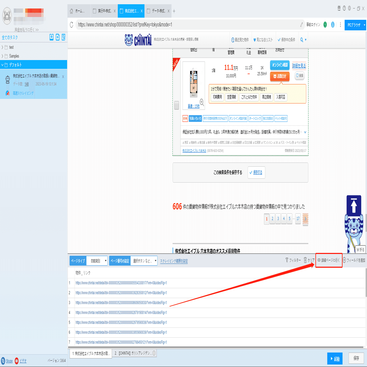Add property to favorites with 追加 heart
Screen dimensions: 367x367
coord(300,75)
